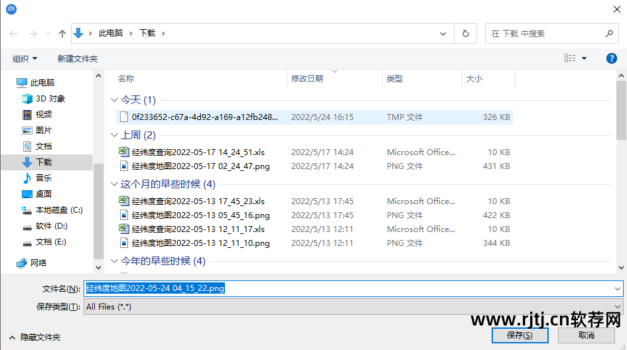
Task: Collapse the 这个月的早些时候 group
Action: pyautogui.click(x=113, y=184)
